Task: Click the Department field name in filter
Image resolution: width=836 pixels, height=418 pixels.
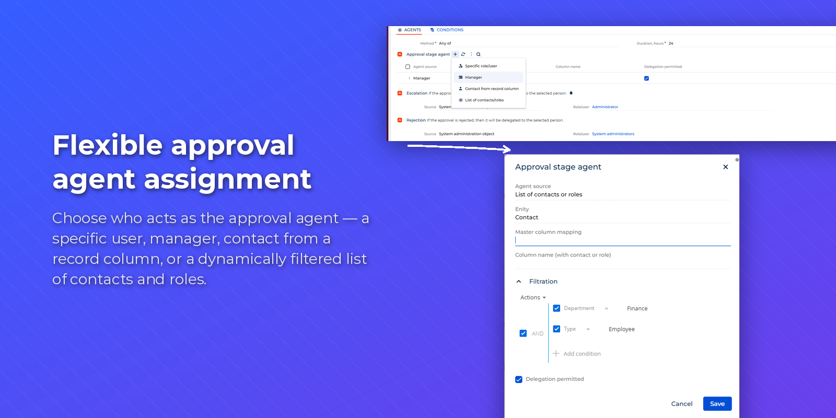Action: pos(579,308)
